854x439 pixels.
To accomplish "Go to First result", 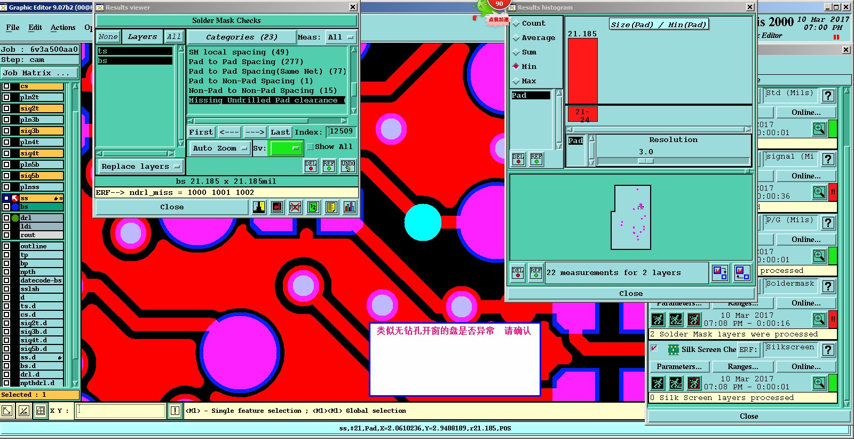I will (201, 132).
